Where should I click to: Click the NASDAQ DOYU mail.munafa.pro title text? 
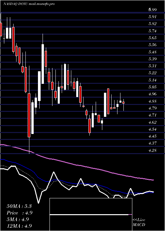(29, 4)
